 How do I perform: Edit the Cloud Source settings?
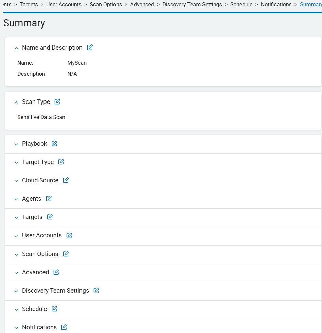coord(66,180)
